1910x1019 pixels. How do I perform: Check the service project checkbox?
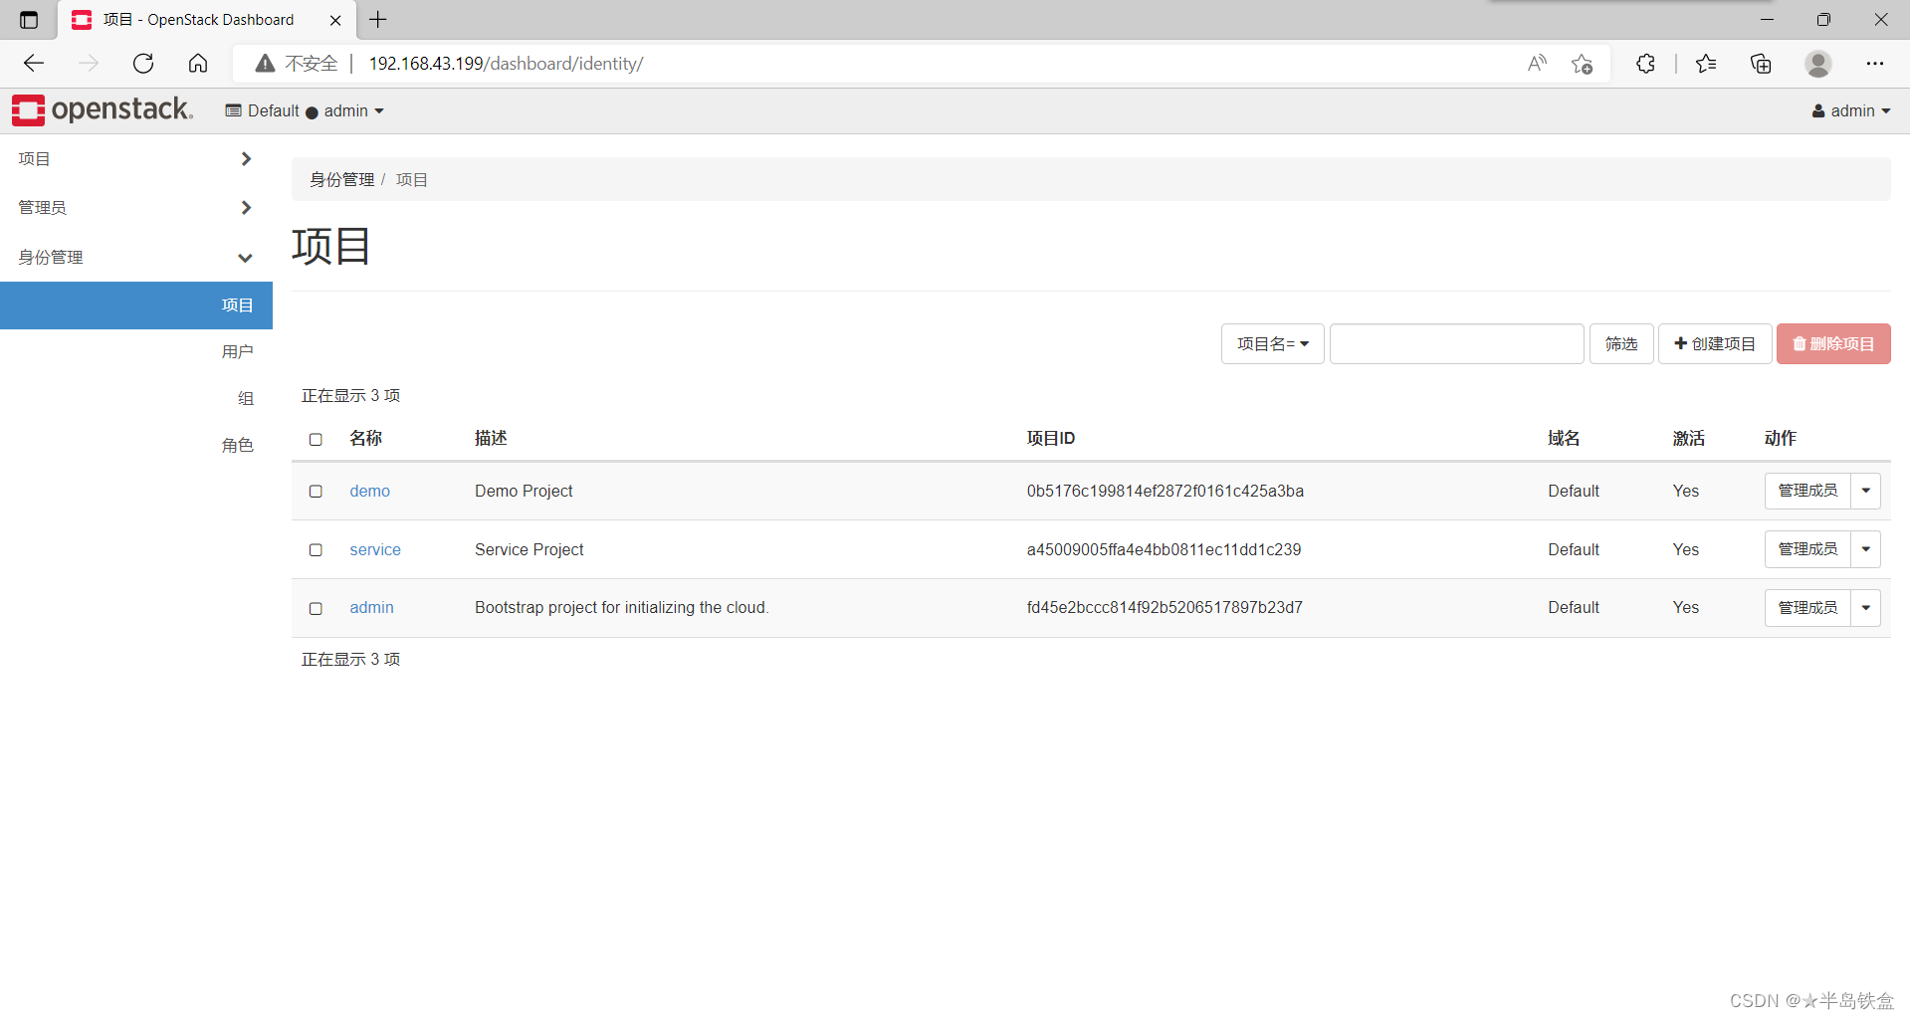point(316,549)
